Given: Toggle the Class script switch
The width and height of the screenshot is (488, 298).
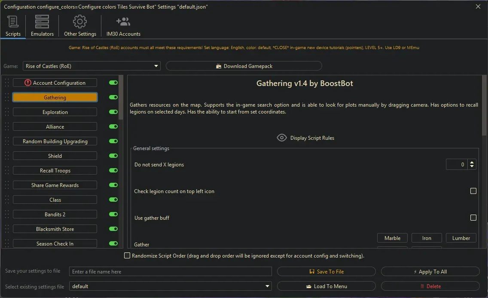Looking at the screenshot, I should tap(113, 200).
